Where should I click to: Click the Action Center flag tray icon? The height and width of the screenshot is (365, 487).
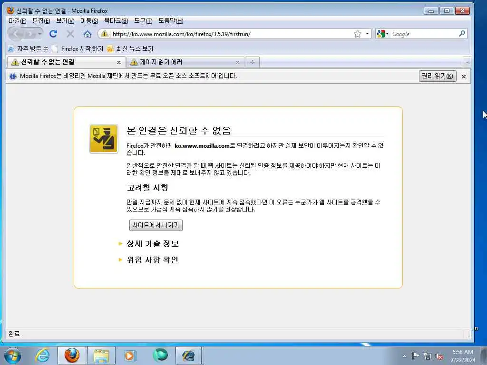coord(416,355)
